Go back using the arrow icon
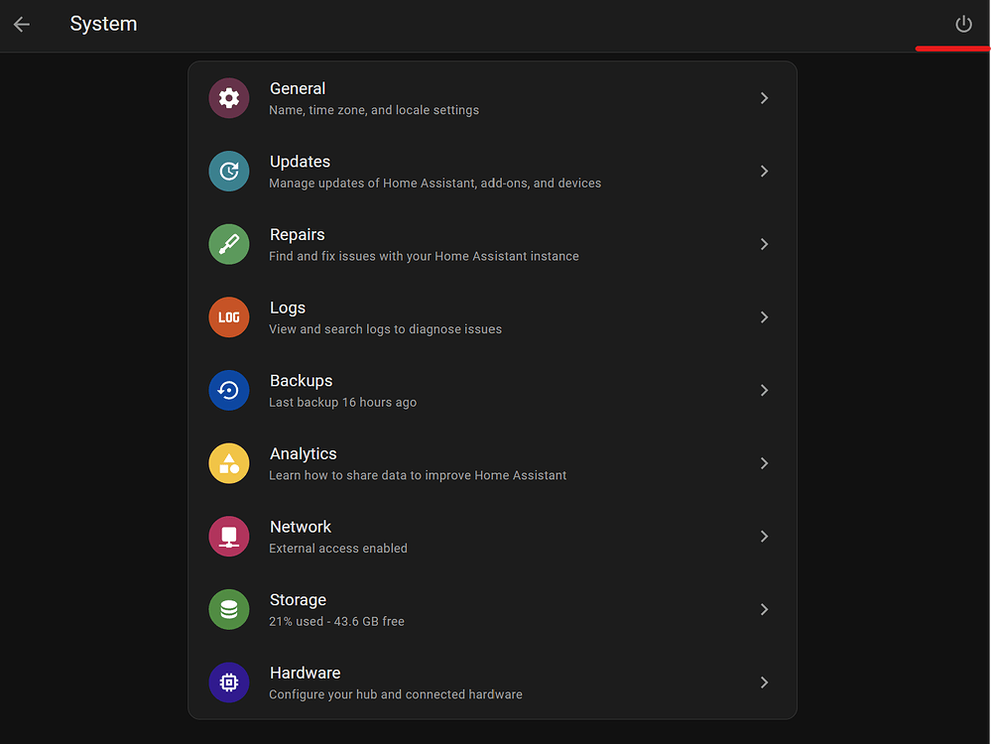Screen dimensions: 991x744 (22, 24)
